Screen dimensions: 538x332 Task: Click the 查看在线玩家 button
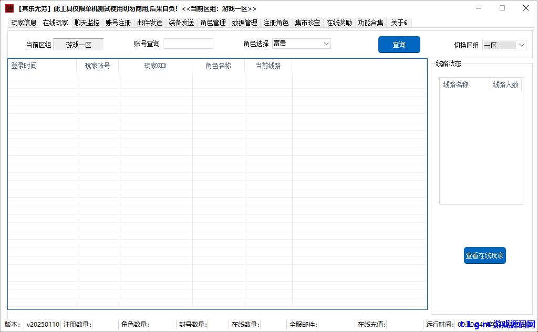(484, 255)
